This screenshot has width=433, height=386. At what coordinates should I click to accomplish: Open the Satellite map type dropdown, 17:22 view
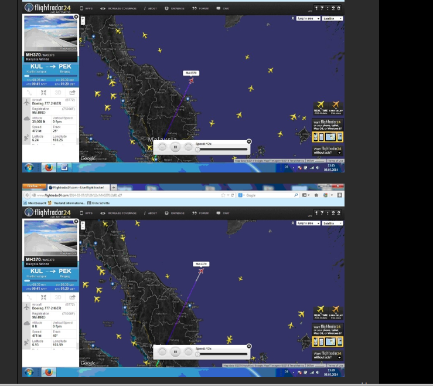point(332,223)
